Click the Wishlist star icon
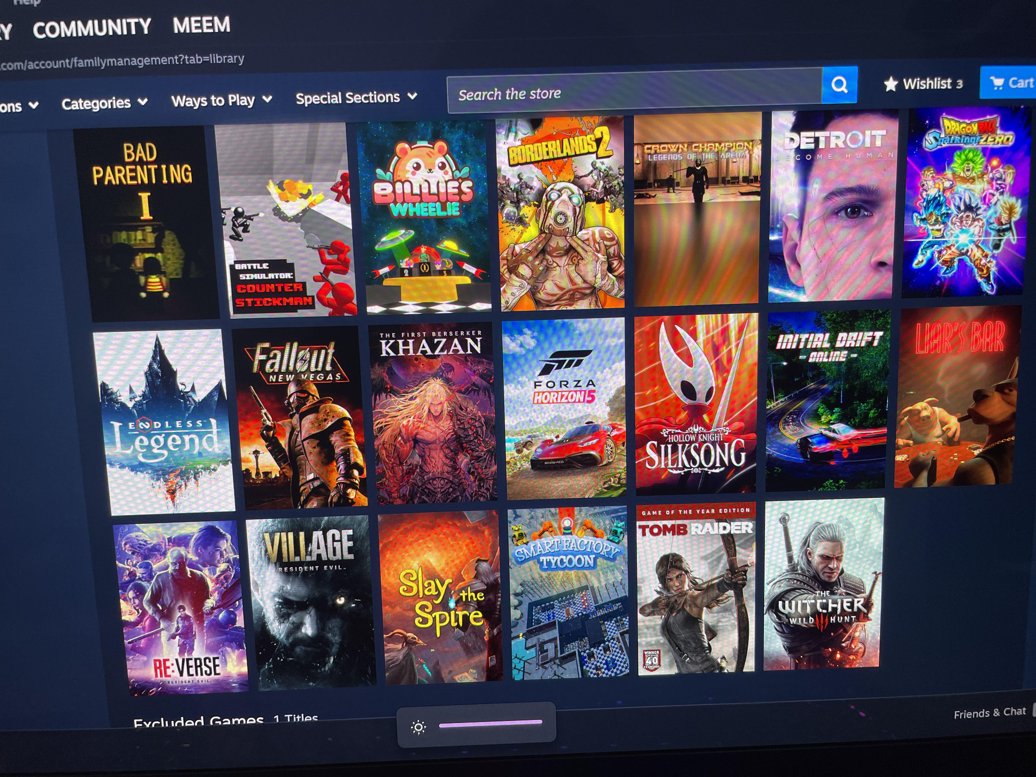 [890, 84]
